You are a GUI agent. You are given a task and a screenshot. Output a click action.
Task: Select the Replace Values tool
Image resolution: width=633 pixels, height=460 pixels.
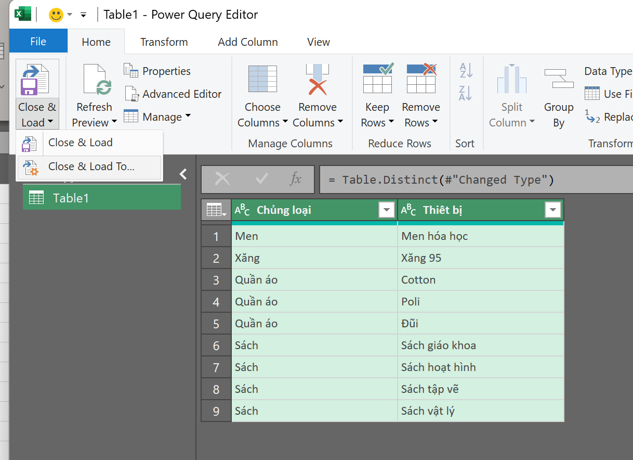coord(592,117)
